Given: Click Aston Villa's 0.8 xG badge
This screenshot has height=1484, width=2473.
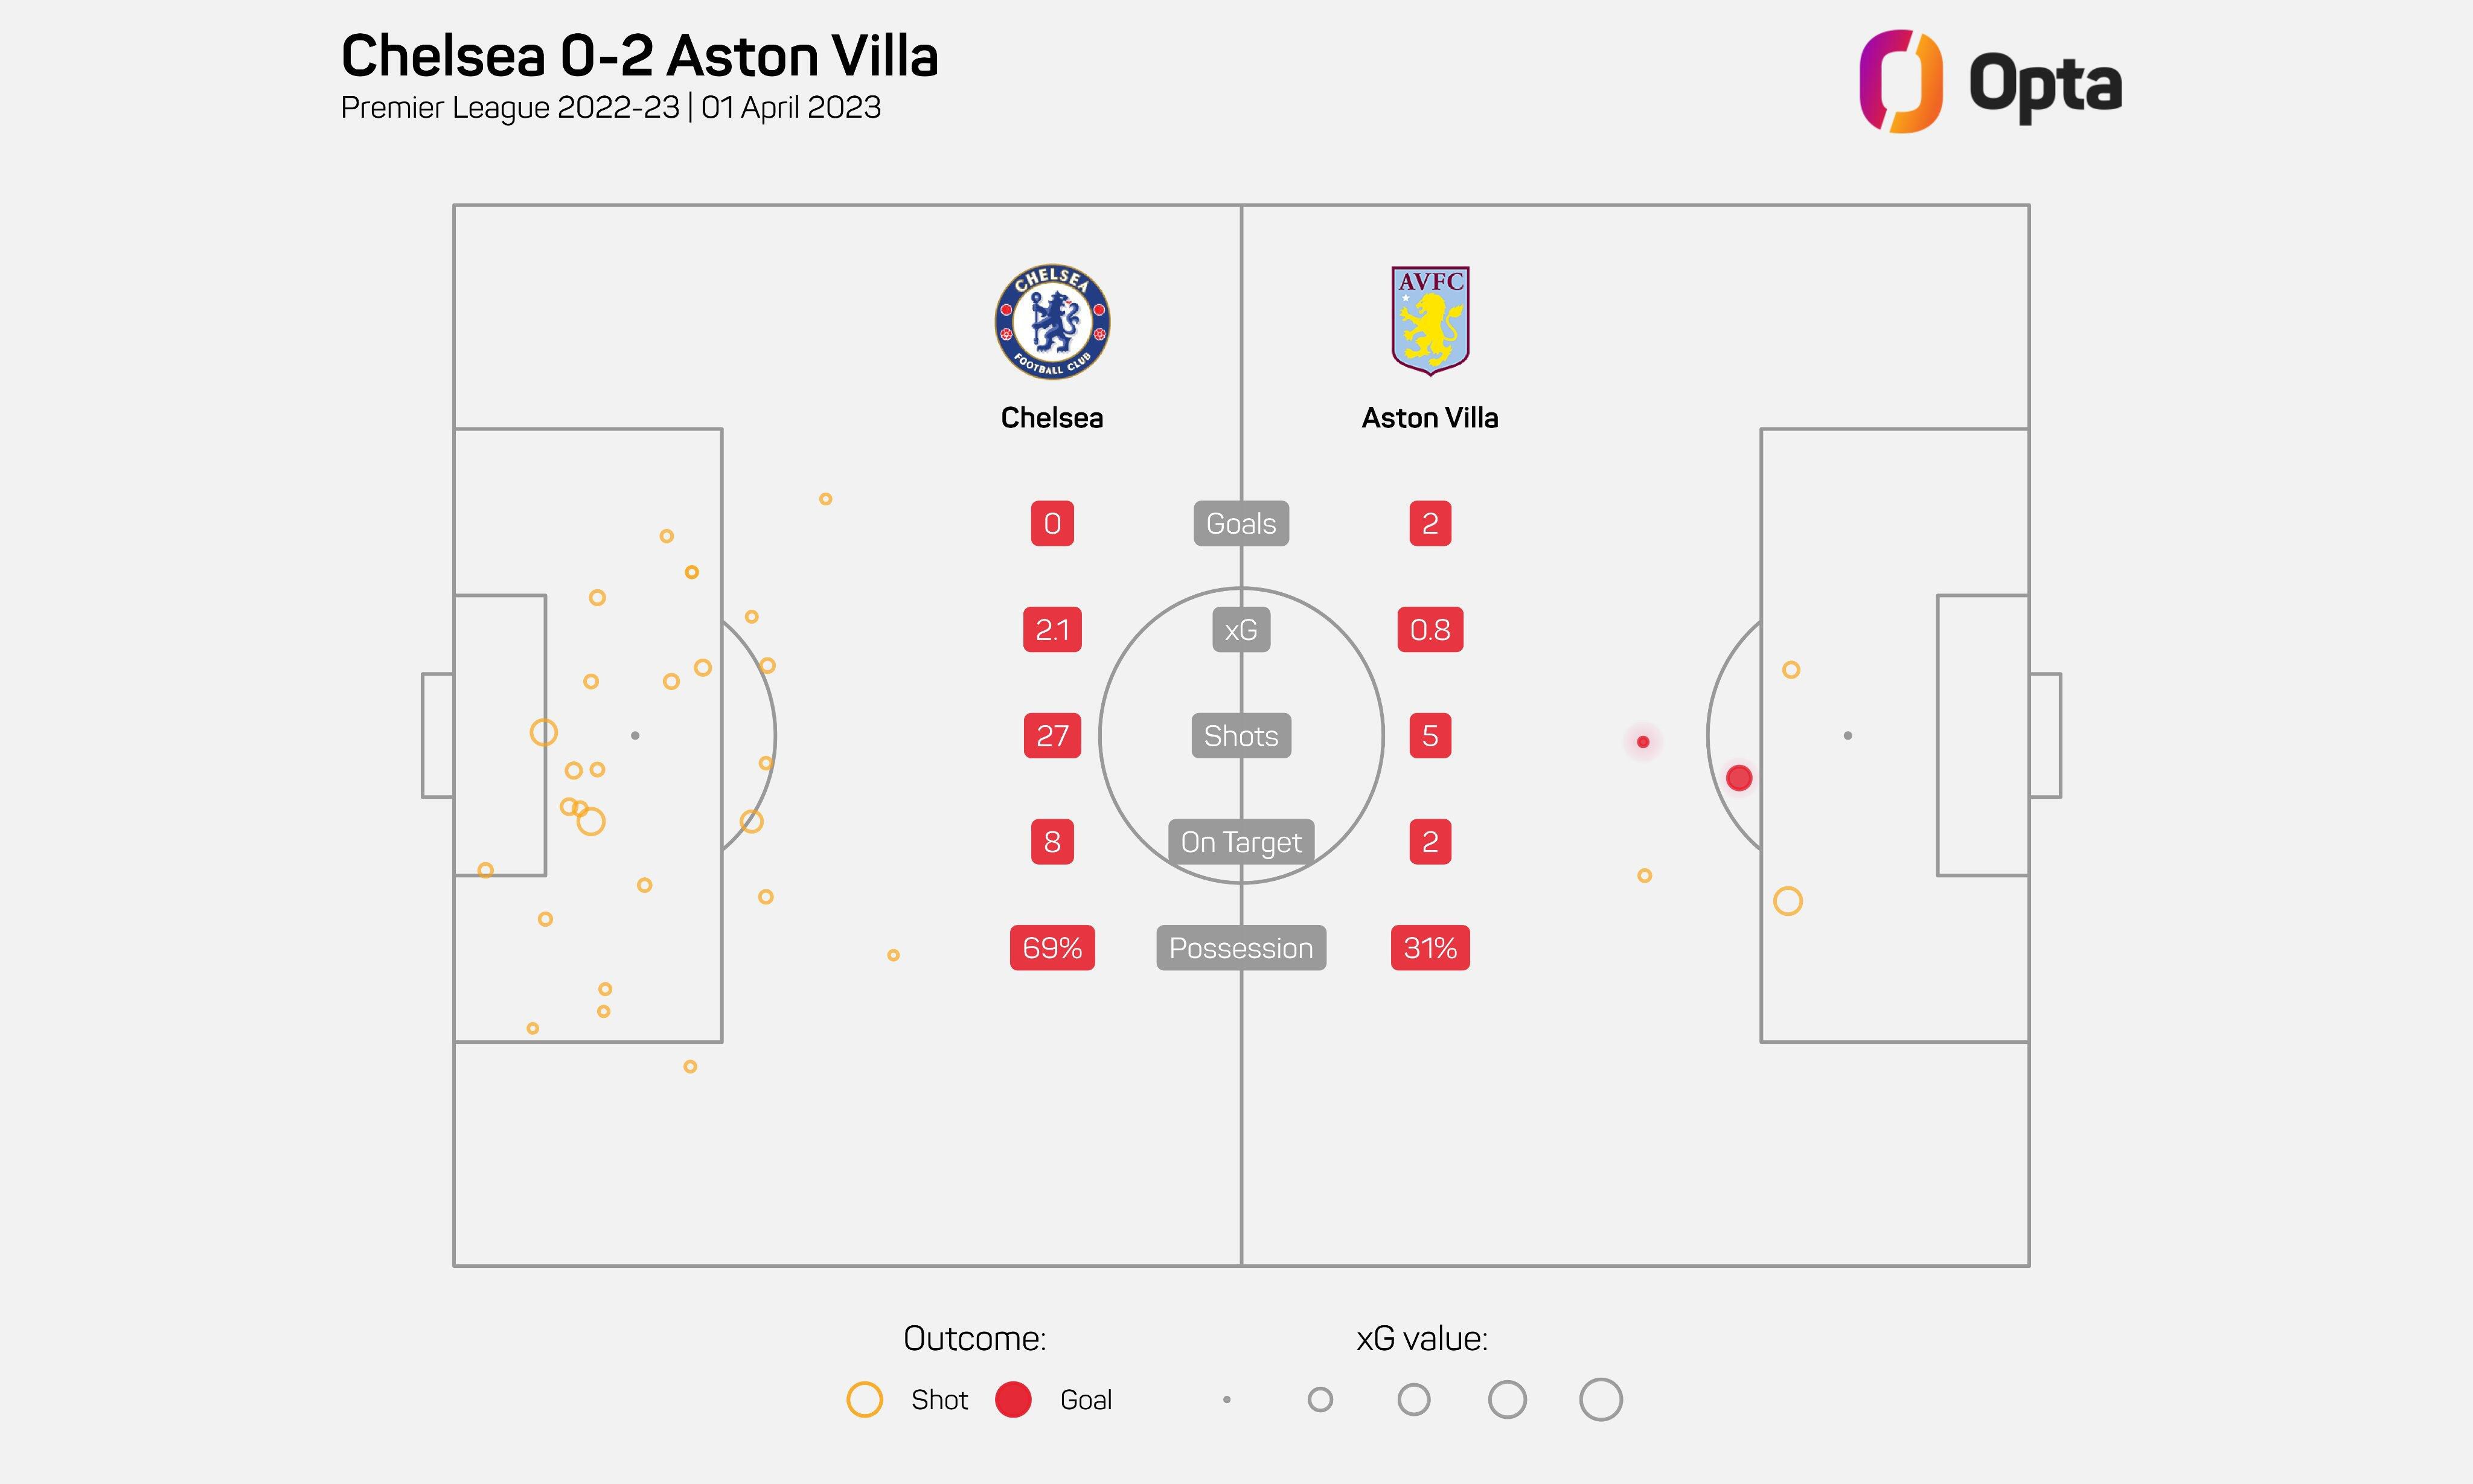Looking at the screenshot, I should (x=1430, y=630).
